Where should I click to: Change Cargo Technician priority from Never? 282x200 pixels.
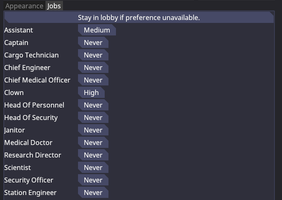click(93, 55)
